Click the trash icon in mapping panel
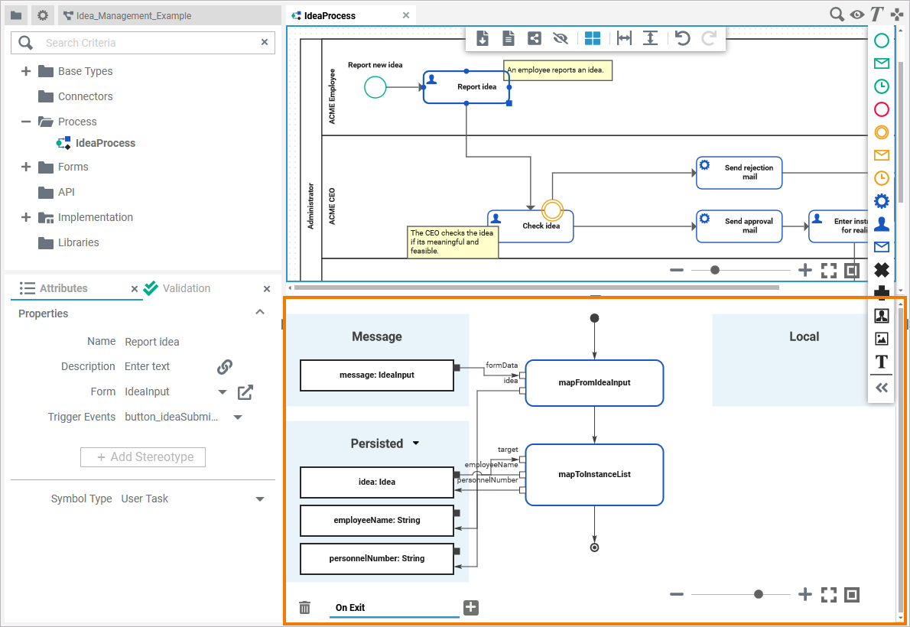910x627 pixels. pos(304,608)
